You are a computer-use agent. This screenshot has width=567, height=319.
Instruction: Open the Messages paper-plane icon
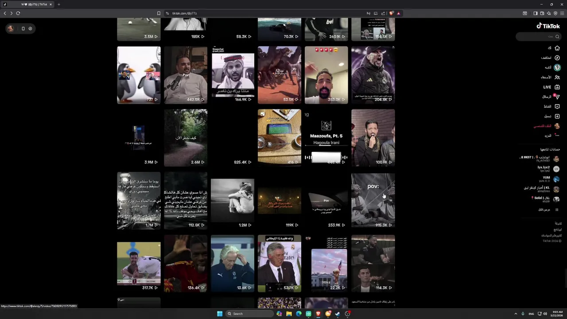coord(557,97)
